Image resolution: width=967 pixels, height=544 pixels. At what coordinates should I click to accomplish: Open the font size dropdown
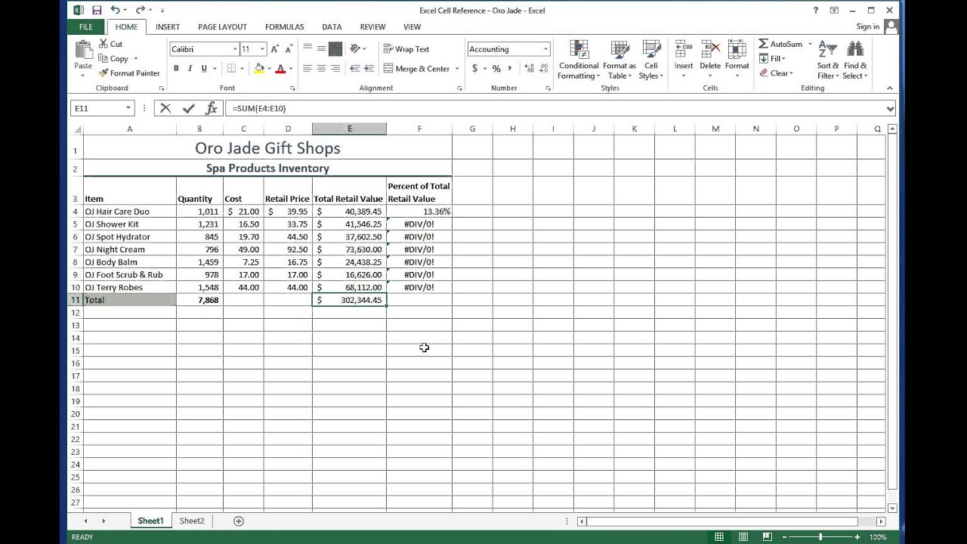(262, 49)
